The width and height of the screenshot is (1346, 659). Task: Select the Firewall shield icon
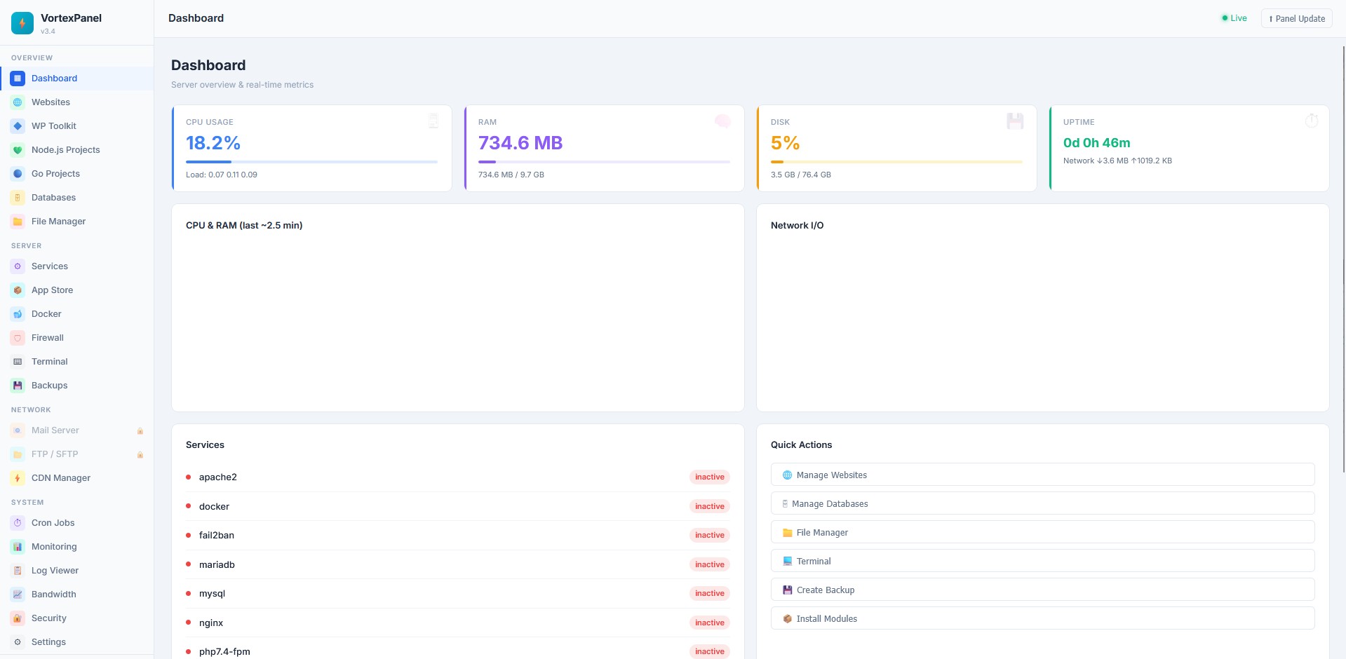[18, 338]
